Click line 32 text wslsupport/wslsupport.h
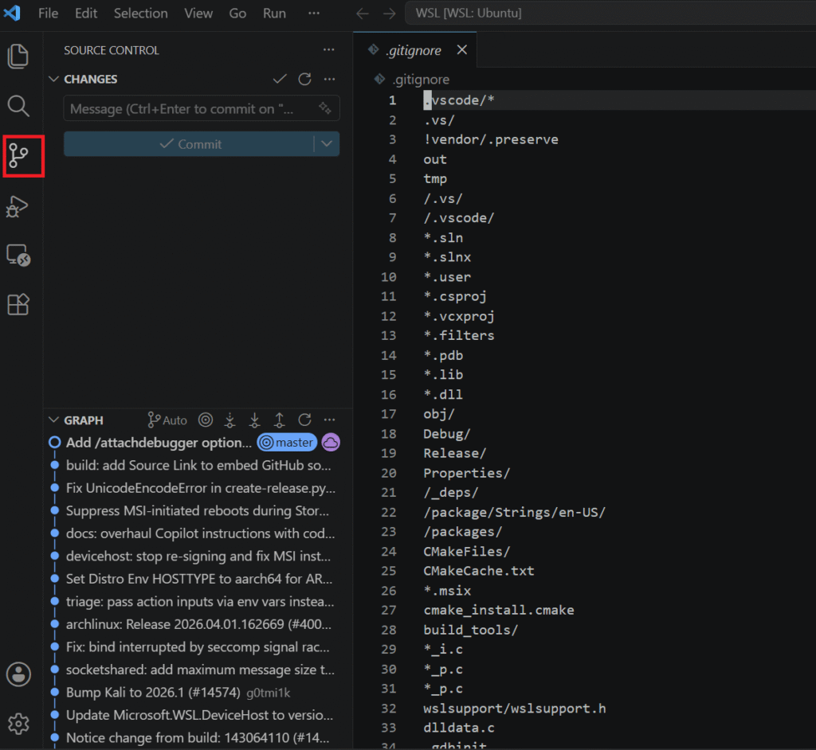The width and height of the screenshot is (816, 750). 515,709
